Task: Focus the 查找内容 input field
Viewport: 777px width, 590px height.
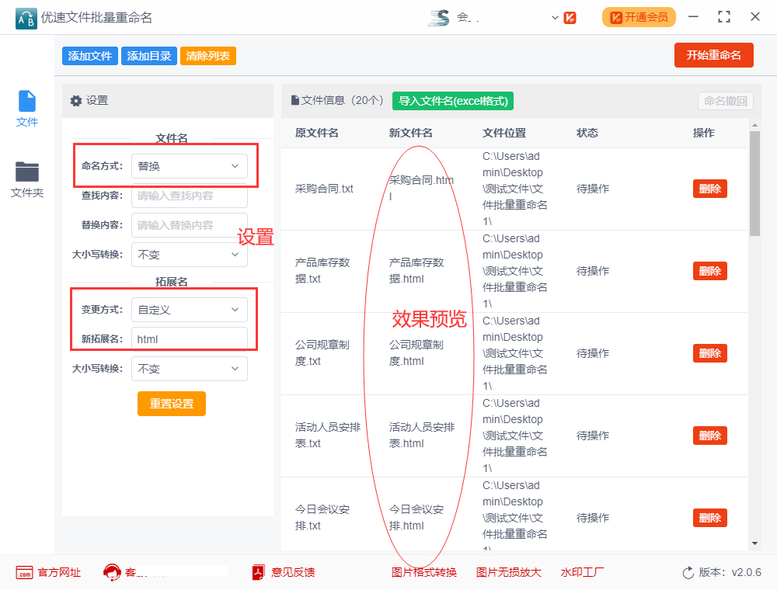Action: (x=190, y=196)
